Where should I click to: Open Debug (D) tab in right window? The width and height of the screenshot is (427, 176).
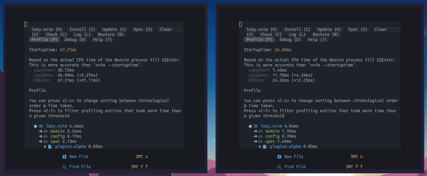[x=290, y=40]
